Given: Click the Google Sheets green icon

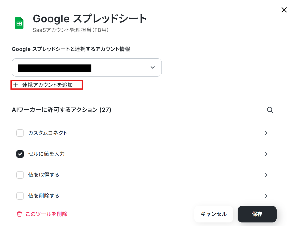Looking at the screenshot, I should point(19,23).
